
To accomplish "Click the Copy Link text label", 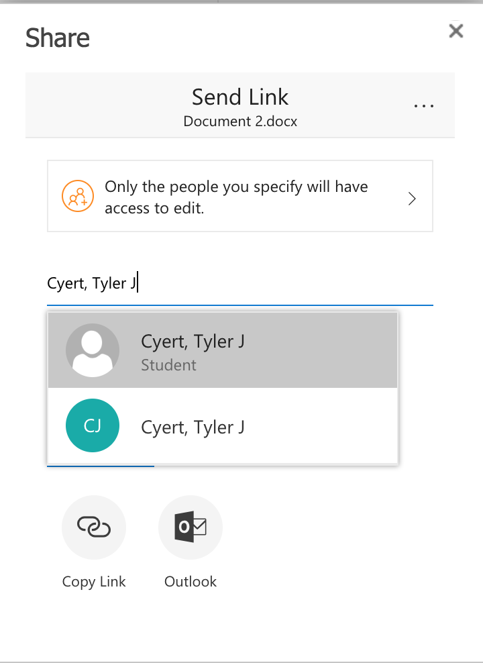I will click(94, 582).
